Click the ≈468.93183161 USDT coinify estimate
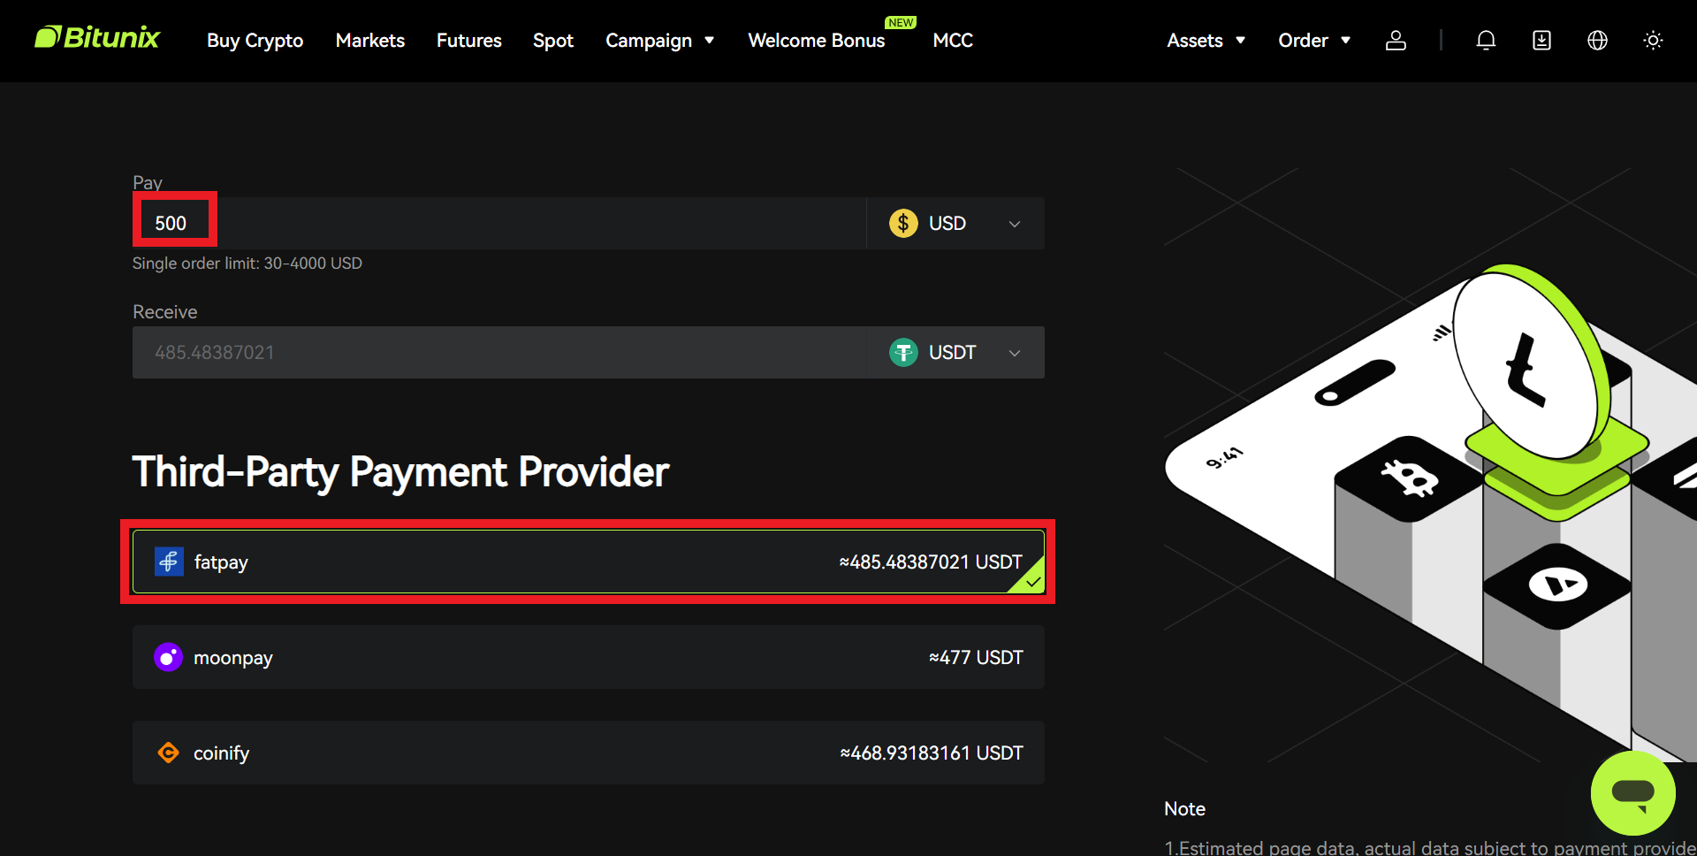The image size is (1697, 856). 932,753
